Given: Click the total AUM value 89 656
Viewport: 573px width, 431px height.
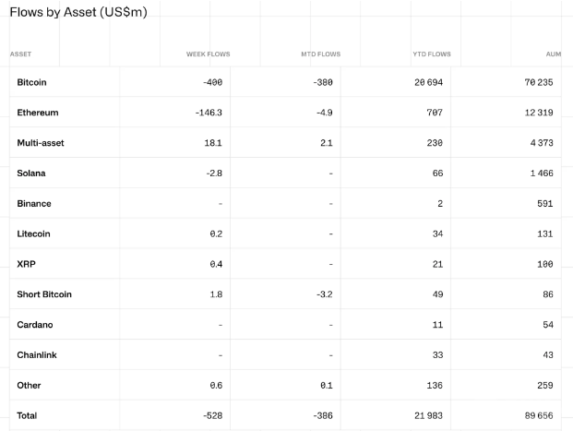Looking at the screenshot, I should pyautogui.click(x=537, y=416).
